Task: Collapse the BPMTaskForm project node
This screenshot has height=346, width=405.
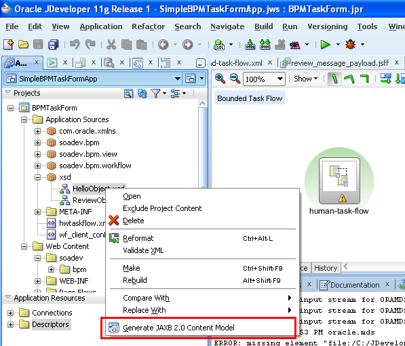Action: (10, 108)
